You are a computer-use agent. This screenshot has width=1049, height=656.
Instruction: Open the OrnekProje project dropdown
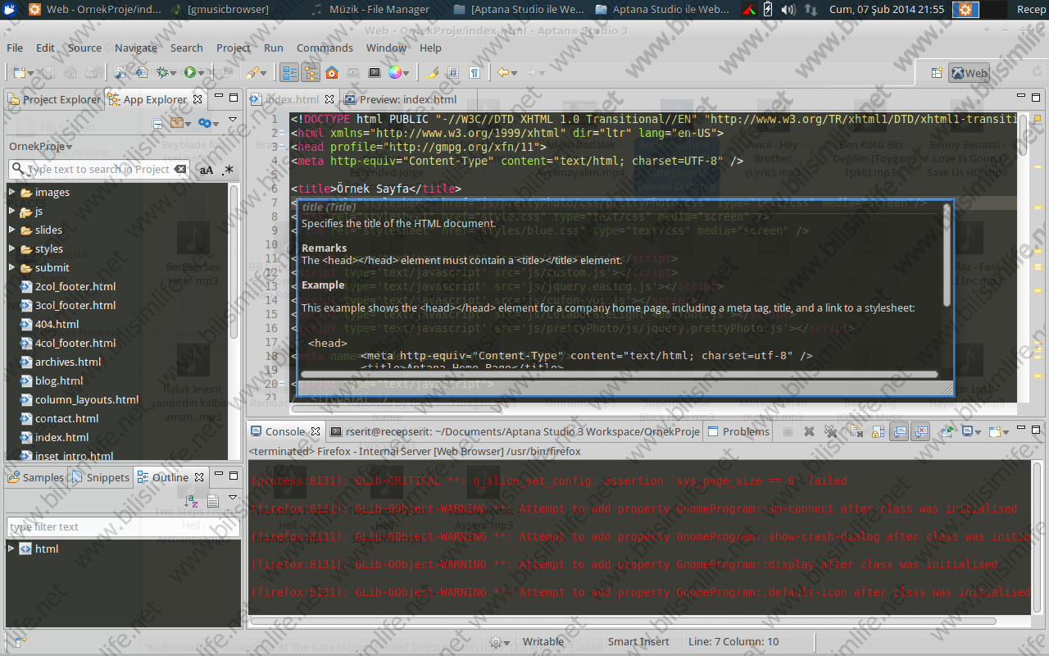click(x=41, y=146)
